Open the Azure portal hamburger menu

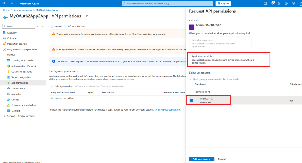(x=12, y=4)
